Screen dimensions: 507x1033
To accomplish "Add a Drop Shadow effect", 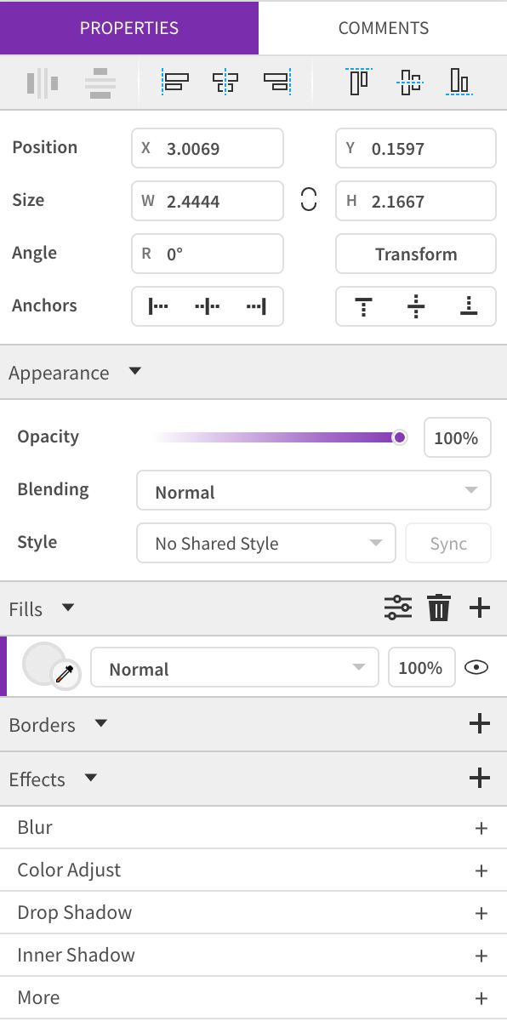I will (481, 913).
